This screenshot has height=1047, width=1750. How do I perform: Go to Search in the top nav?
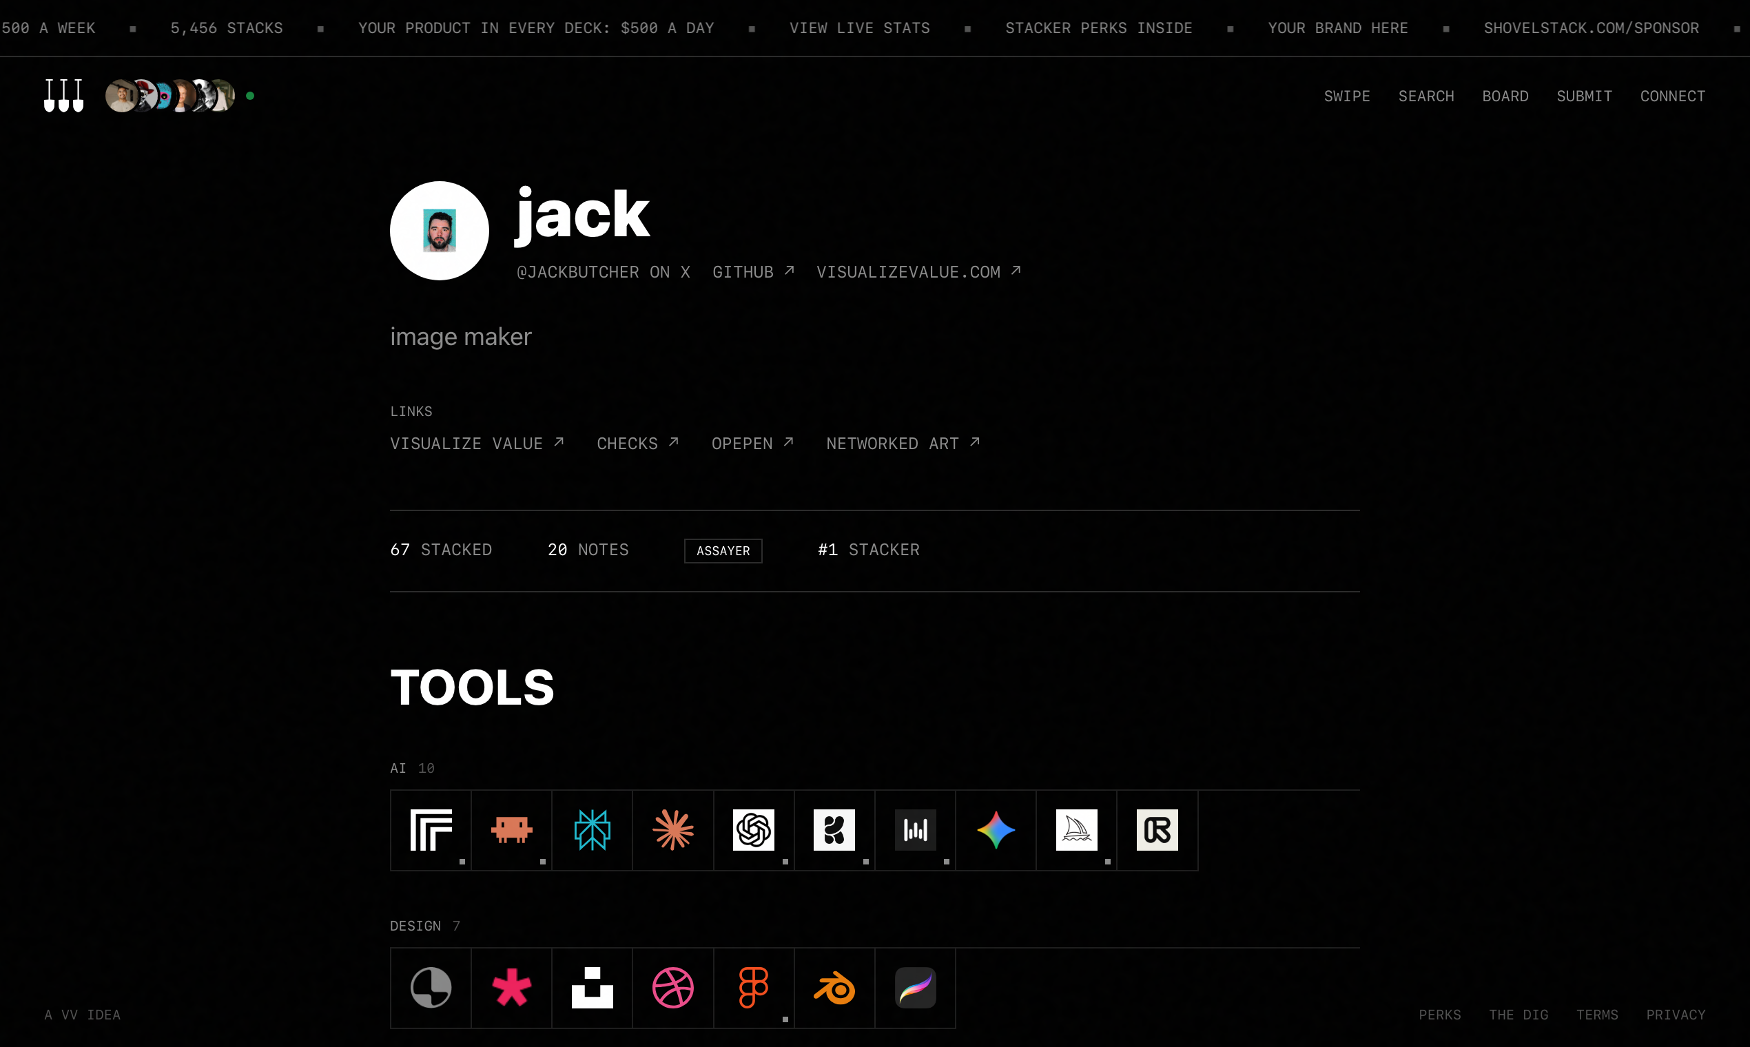[x=1426, y=96]
